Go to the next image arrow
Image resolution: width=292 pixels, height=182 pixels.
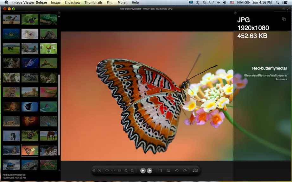[x=149, y=171]
